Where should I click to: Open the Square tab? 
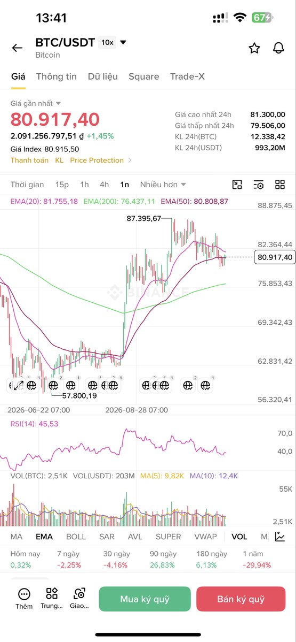click(144, 77)
